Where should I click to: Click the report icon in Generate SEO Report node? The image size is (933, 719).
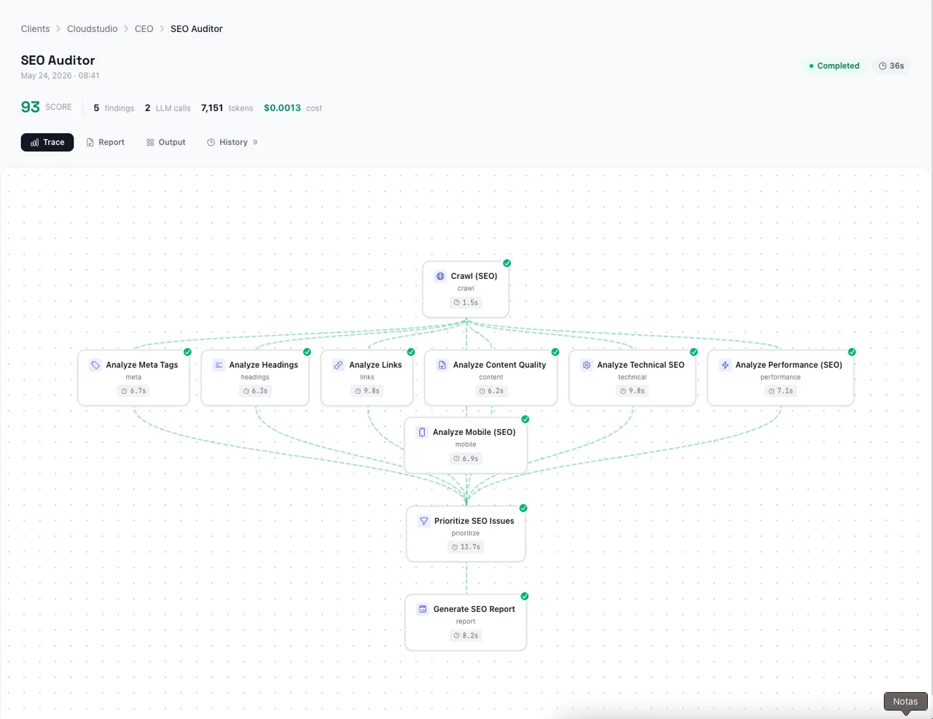(423, 609)
